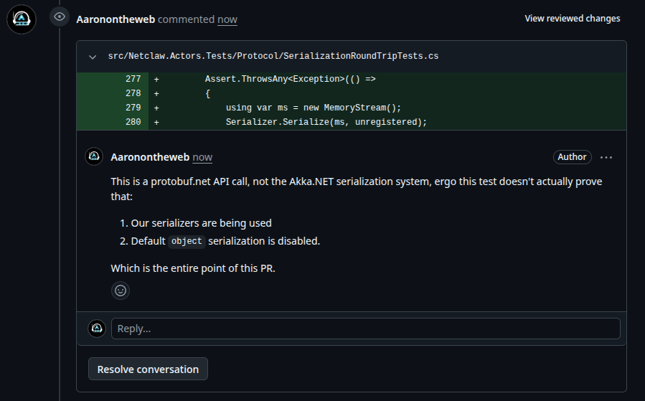The image size is (645, 401).
Task: Click the Assert.ThrowsAny<Exception> code line
Action: 290,79
